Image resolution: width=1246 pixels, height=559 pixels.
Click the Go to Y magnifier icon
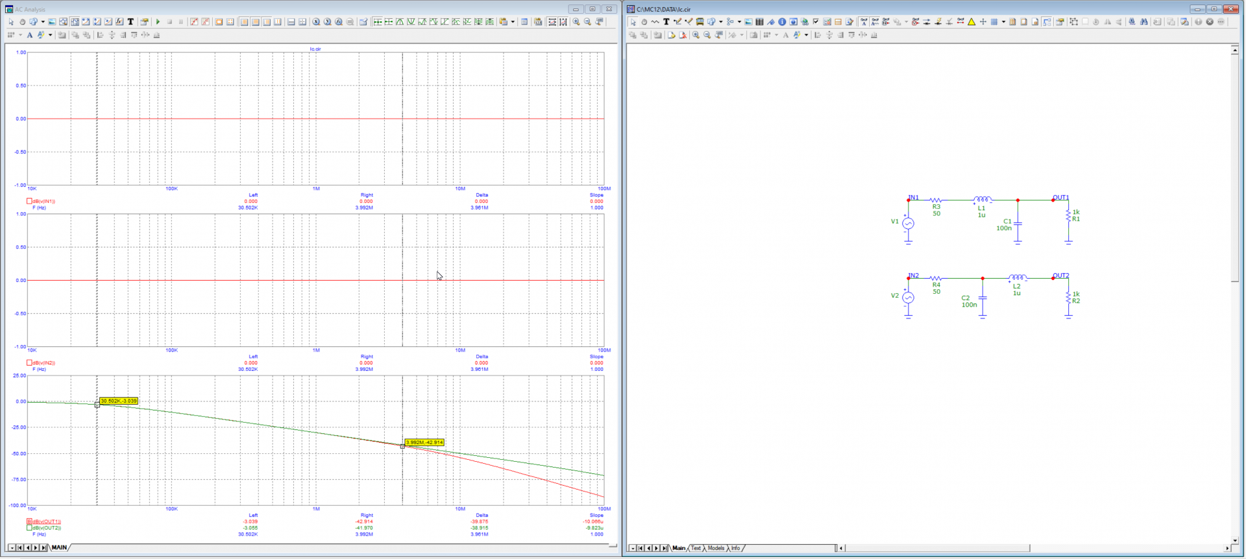[x=327, y=21]
